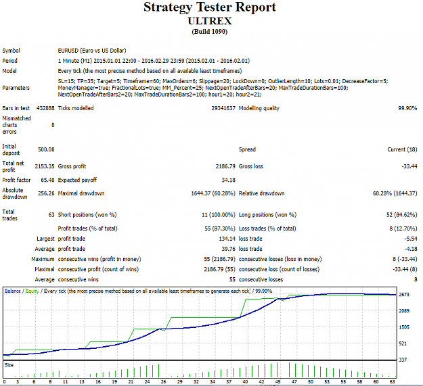Select Gross loss value -33.44
The height and width of the screenshot is (386, 423).
click(409, 166)
